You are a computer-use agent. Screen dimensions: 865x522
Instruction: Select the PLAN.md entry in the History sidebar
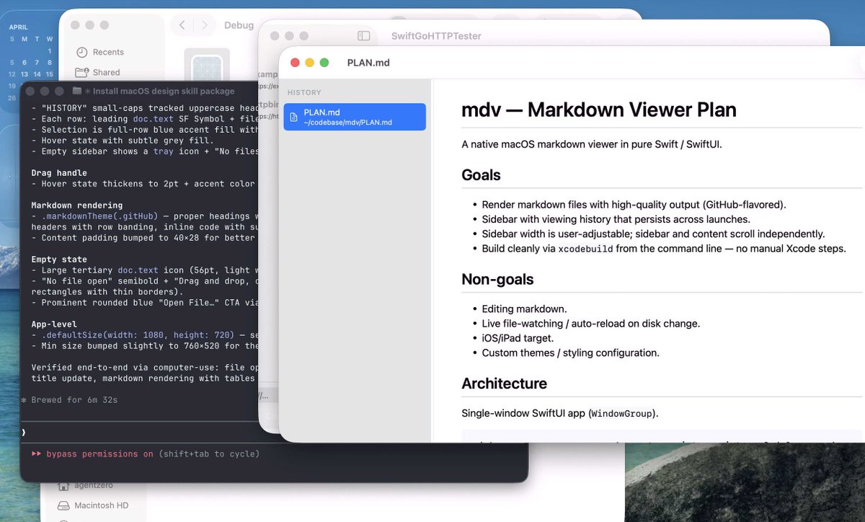point(355,117)
